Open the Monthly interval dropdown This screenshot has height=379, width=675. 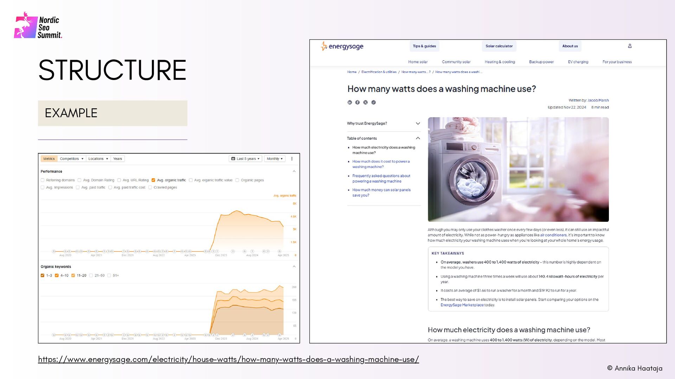tap(275, 159)
